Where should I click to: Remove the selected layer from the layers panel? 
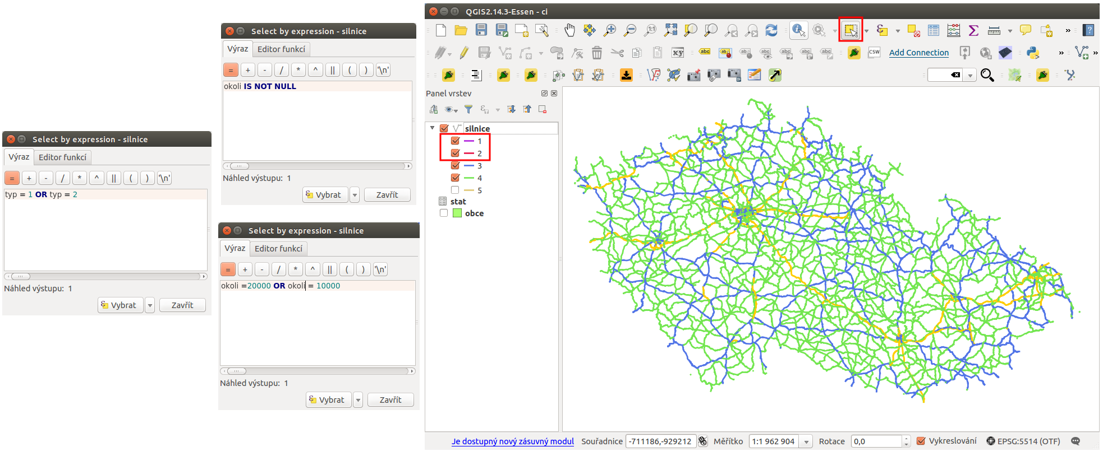pos(543,109)
